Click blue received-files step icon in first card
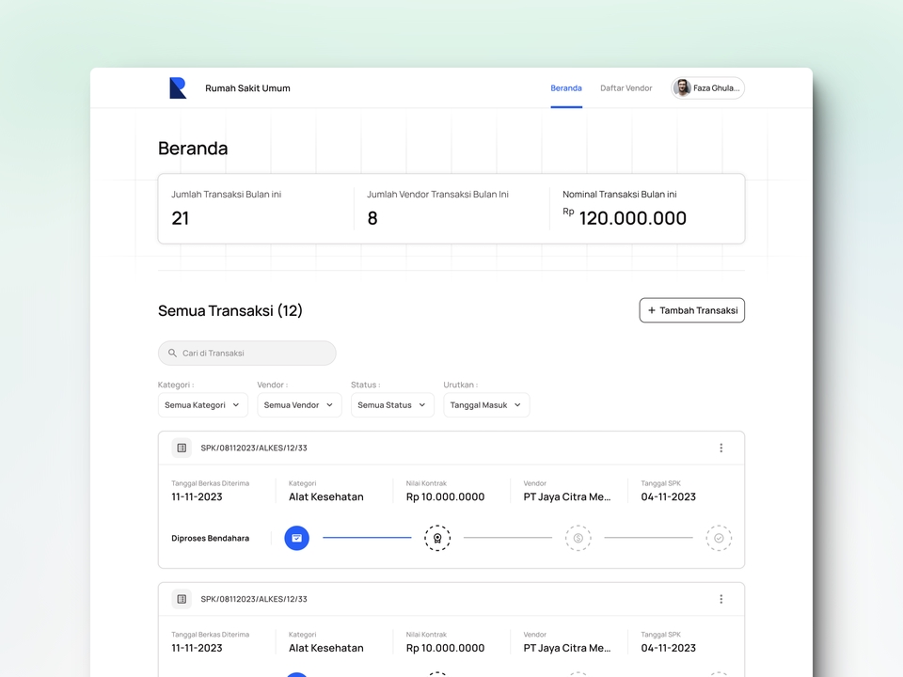Screen dimensions: 903x677 [296, 538]
